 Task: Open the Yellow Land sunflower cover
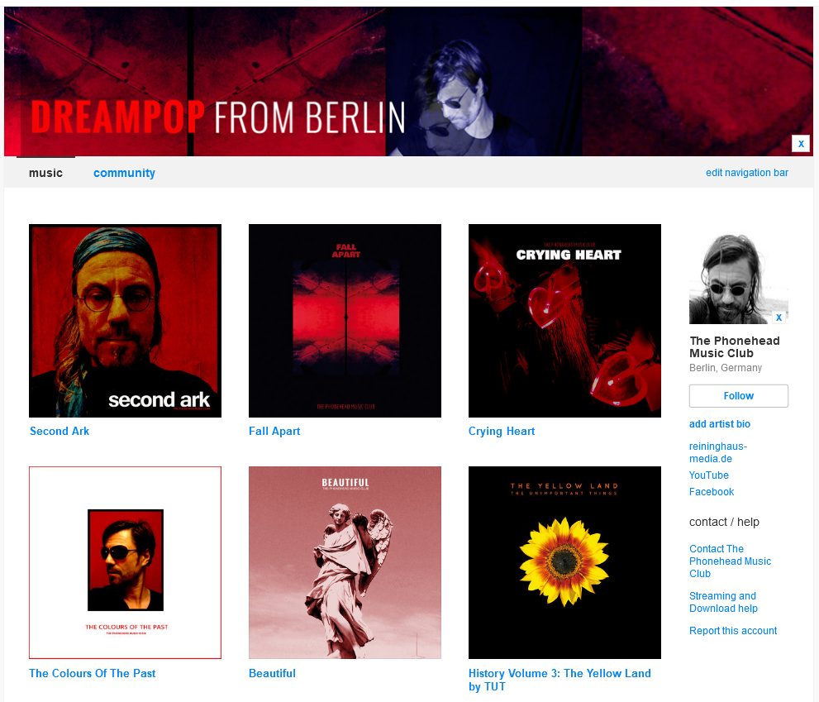click(564, 562)
